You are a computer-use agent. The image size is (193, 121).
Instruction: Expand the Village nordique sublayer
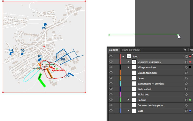pyautogui.click(x=128, y=67)
